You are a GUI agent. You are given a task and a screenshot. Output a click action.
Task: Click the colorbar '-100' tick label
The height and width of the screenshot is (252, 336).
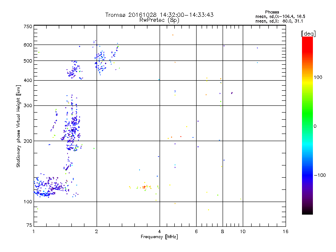[x=320, y=175]
